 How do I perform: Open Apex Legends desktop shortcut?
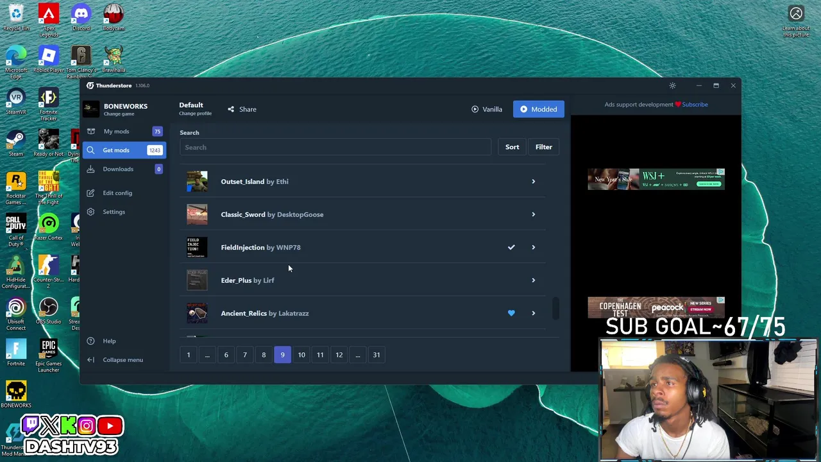click(x=49, y=19)
